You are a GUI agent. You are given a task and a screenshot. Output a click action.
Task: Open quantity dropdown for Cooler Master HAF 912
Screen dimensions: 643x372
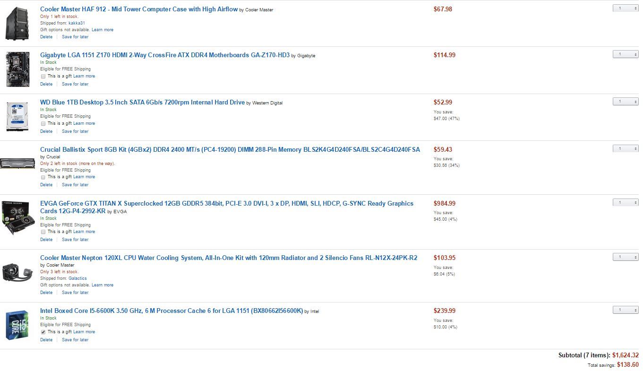(626, 8)
